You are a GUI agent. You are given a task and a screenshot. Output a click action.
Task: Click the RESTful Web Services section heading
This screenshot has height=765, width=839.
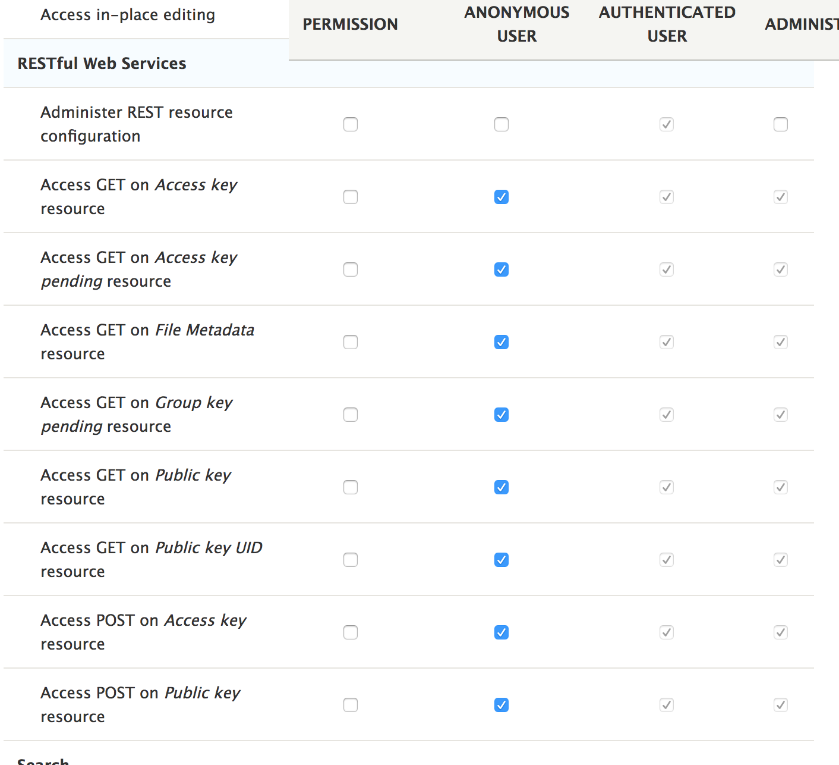pyautogui.click(x=102, y=64)
